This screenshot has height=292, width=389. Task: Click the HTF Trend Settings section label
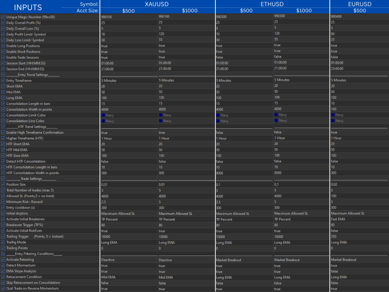coord(32,127)
